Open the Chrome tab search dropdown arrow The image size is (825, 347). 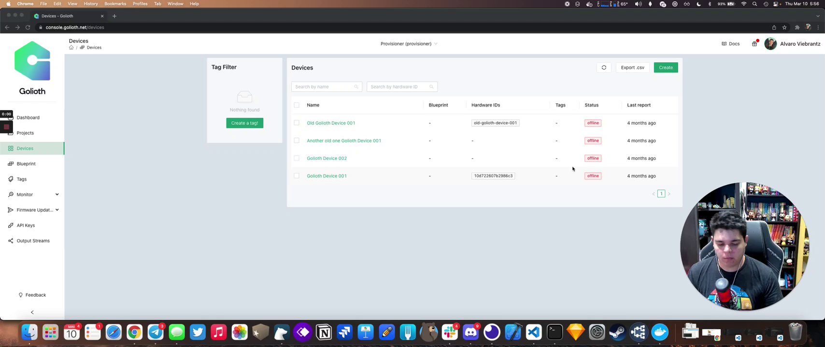pos(818,16)
